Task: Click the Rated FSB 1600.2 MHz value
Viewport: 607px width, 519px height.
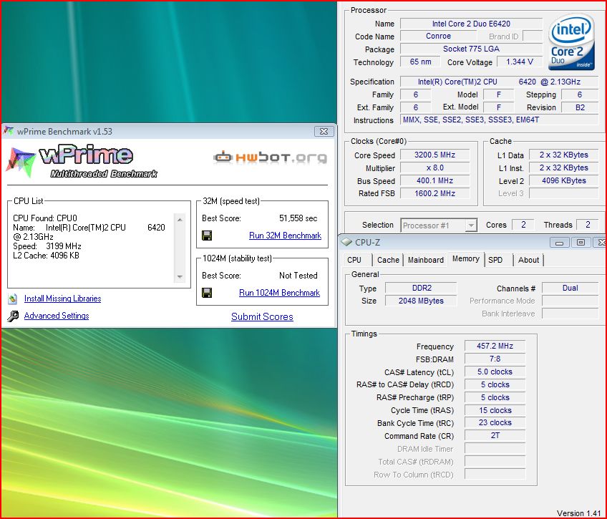Action: point(434,193)
